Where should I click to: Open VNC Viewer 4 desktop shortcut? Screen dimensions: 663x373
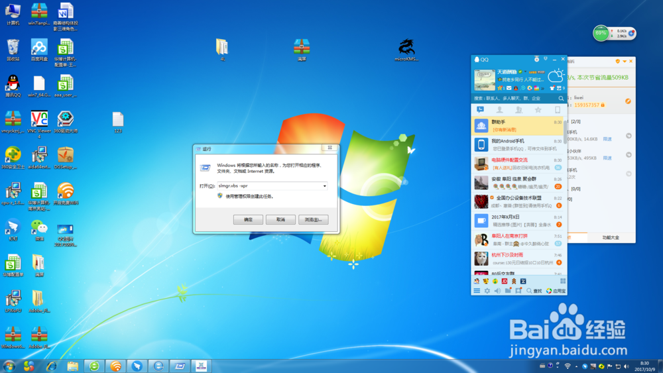pos(39,125)
